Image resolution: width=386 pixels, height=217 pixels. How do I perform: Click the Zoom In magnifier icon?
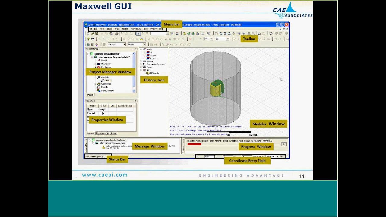coord(239,33)
